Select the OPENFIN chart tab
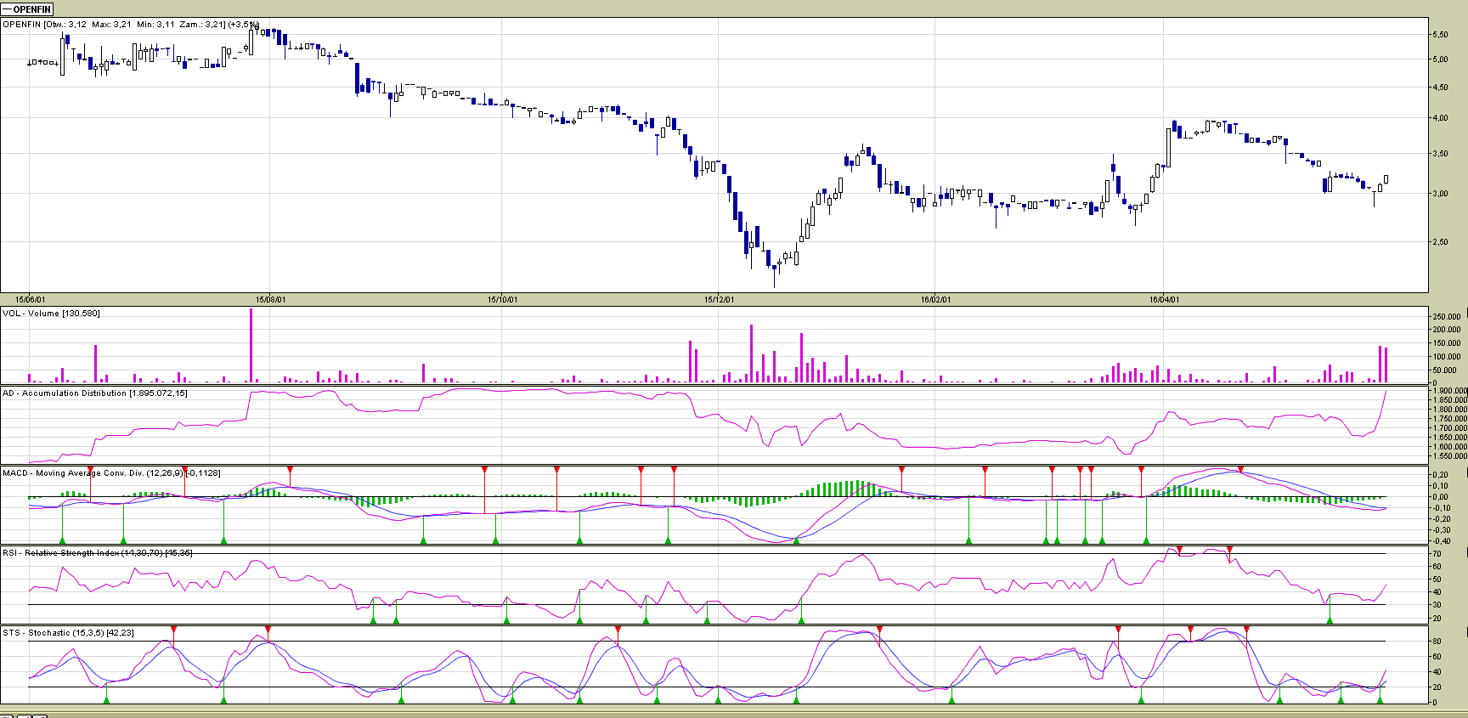 click(28, 9)
